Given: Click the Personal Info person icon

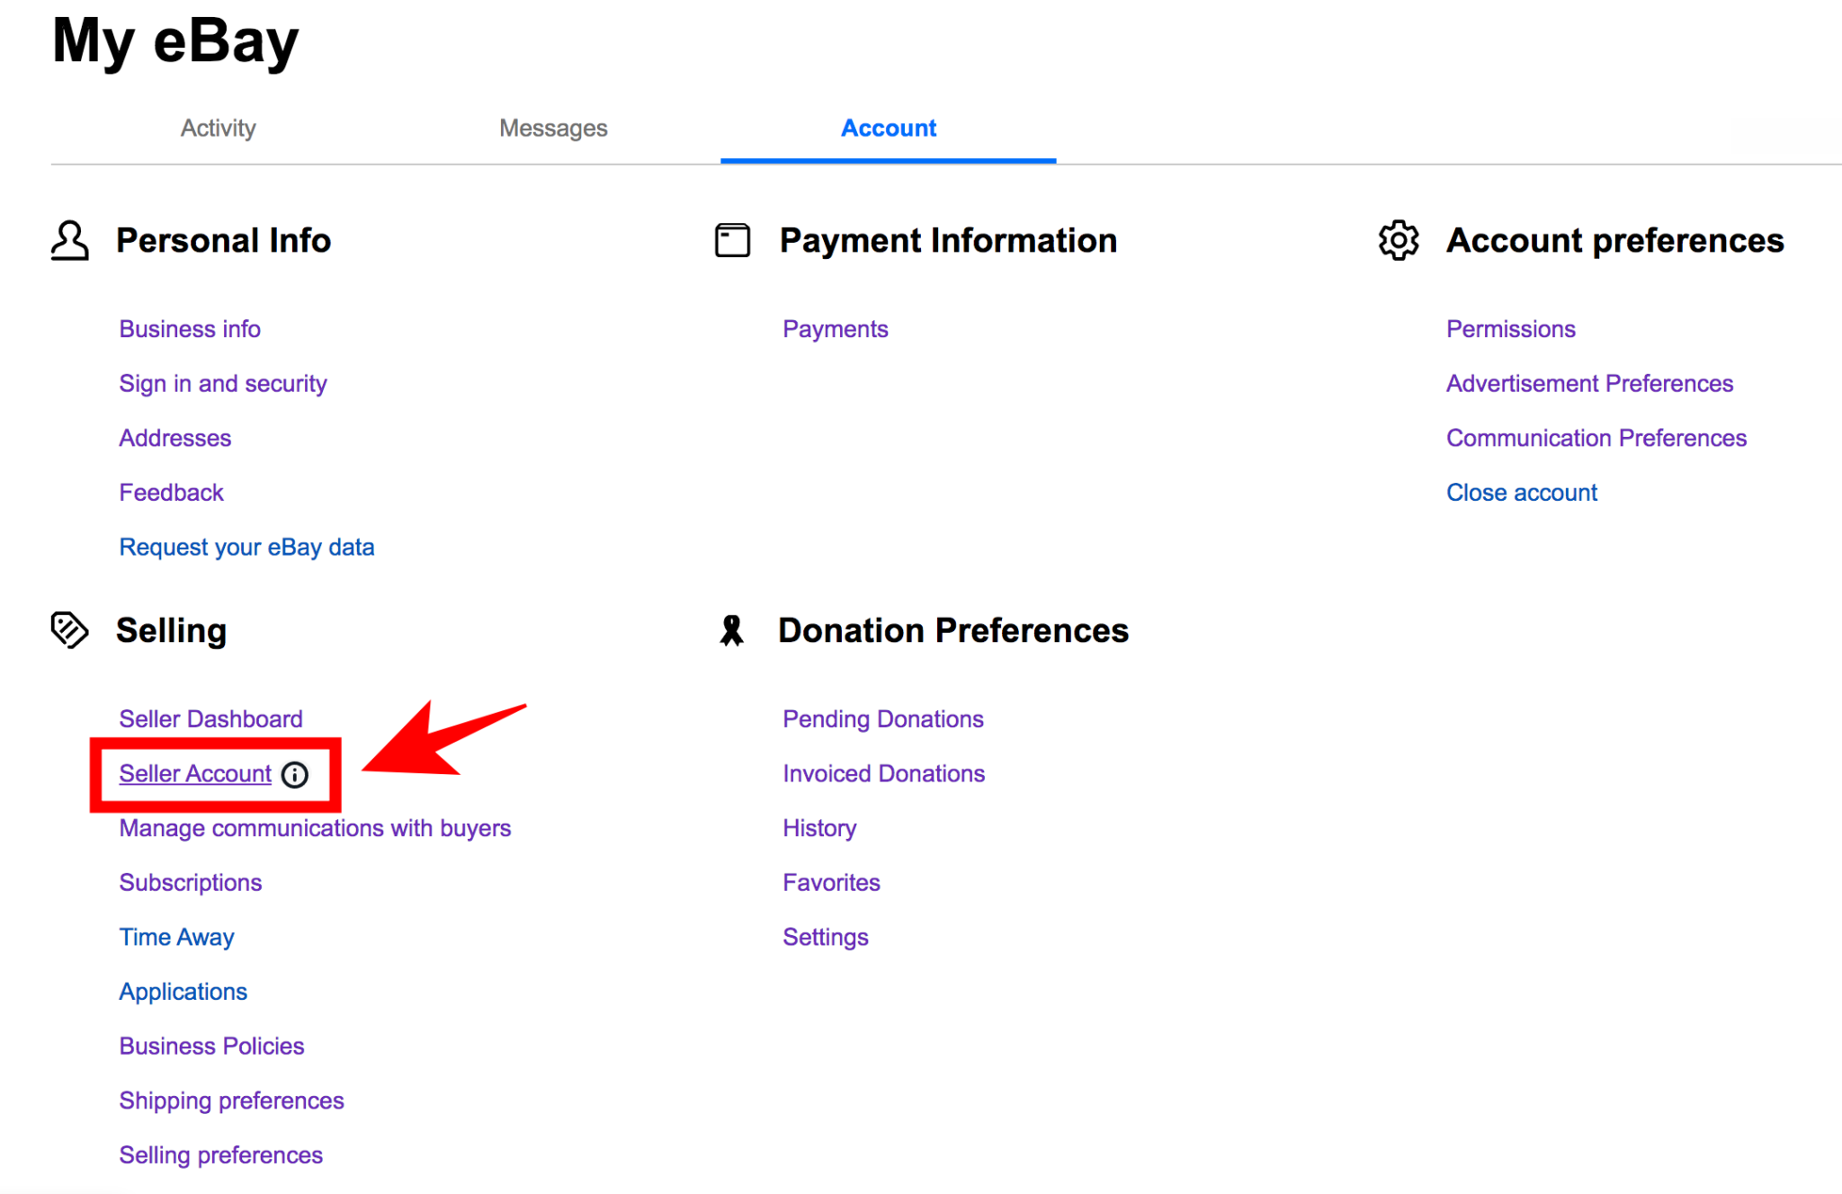Looking at the screenshot, I should coord(69,241).
